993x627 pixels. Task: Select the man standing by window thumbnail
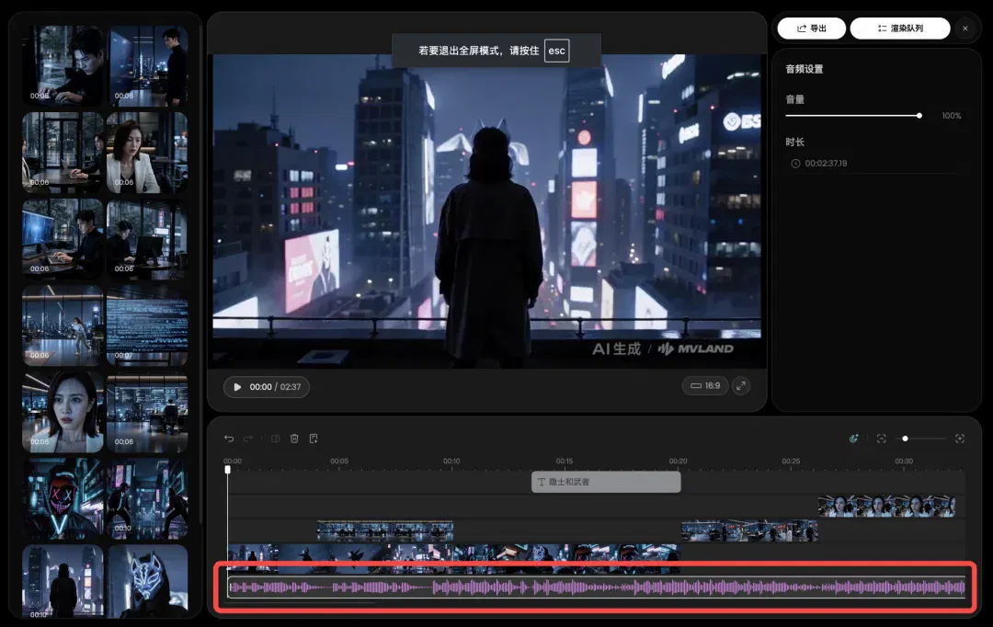pyautogui.click(x=147, y=65)
